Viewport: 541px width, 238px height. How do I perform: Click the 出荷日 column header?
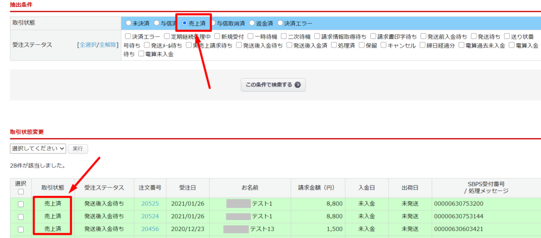coord(410,188)
